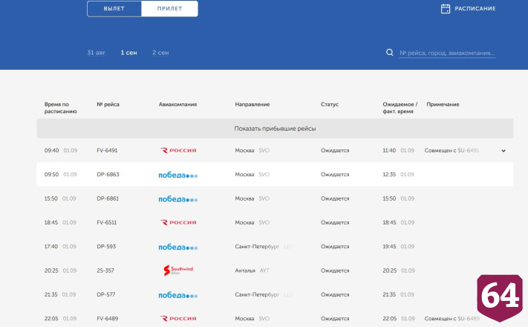Click Анталья destination in 2S-357 row
This screenshot has height=327, width=528.
coord(245,271)
